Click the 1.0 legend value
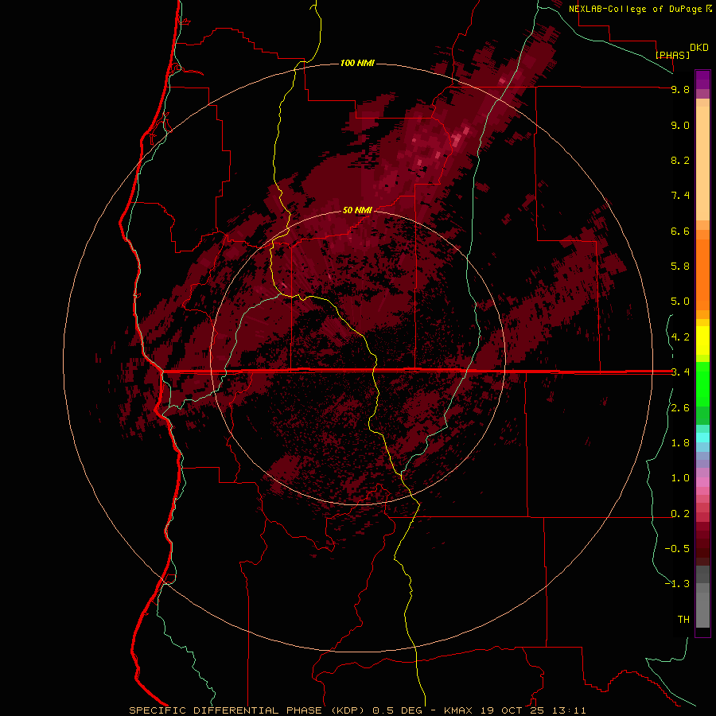The width and height of the screenshot is (716, 716). tap(680, 478)
